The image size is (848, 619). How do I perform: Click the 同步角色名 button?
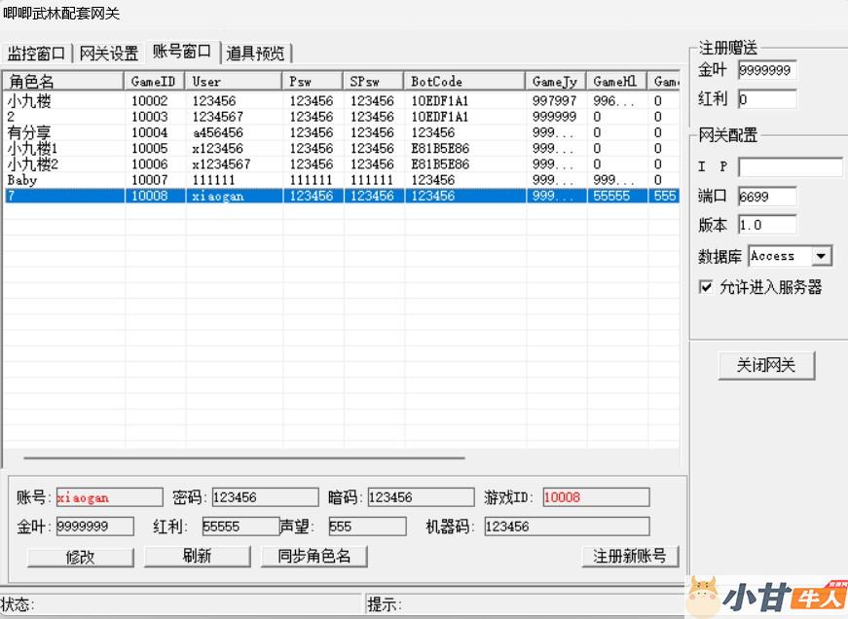(313, 557)
